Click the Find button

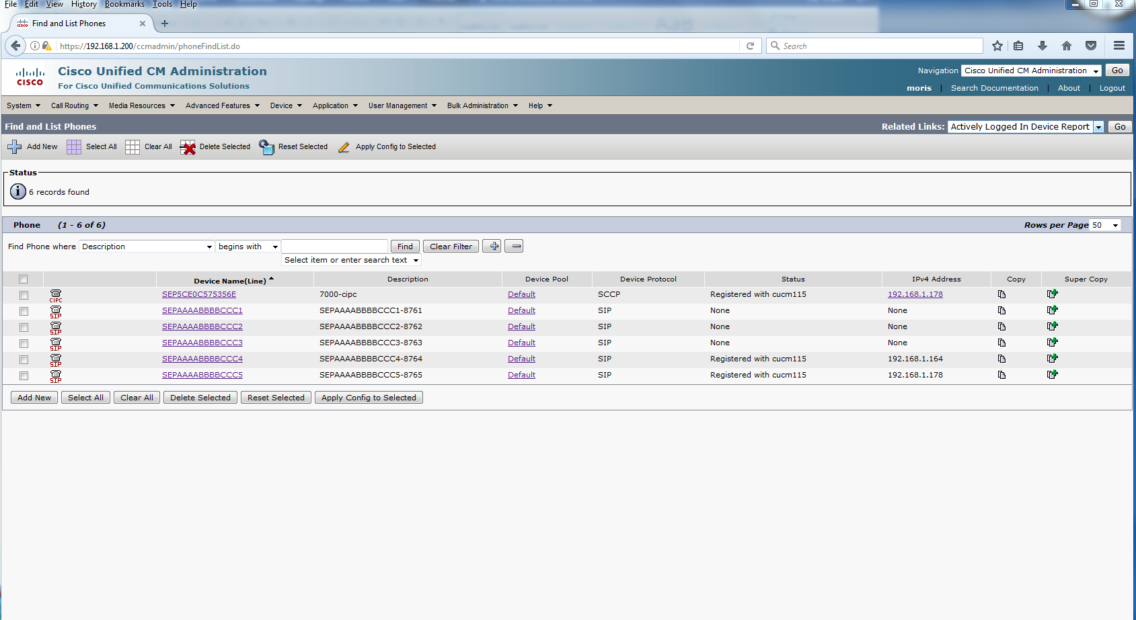(405, 247)
